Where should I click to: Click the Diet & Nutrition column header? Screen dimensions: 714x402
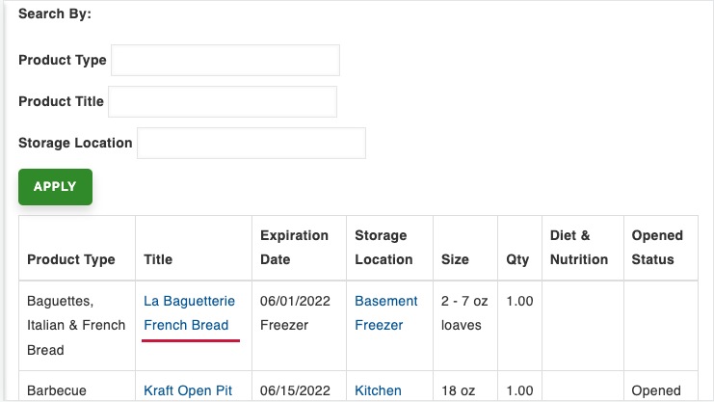click(578, 247)
